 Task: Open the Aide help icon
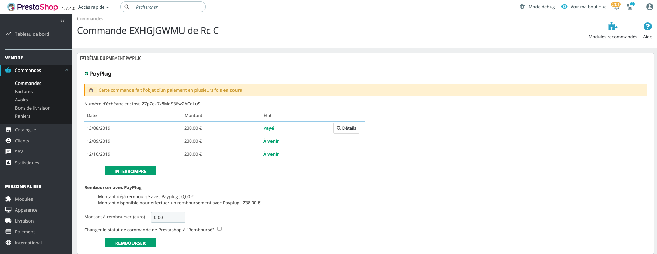647,27
